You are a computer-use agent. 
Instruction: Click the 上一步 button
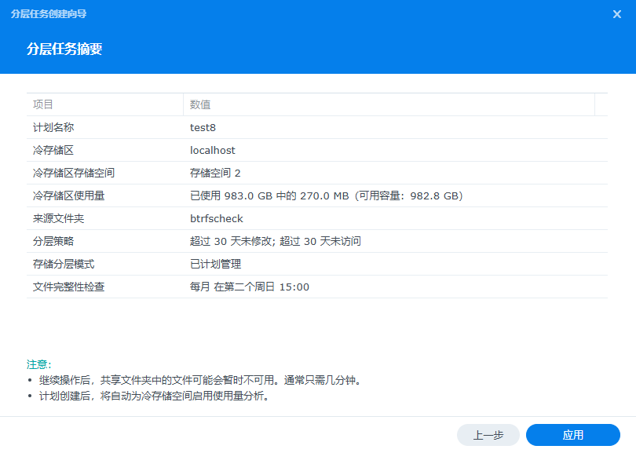pos(488,435)
